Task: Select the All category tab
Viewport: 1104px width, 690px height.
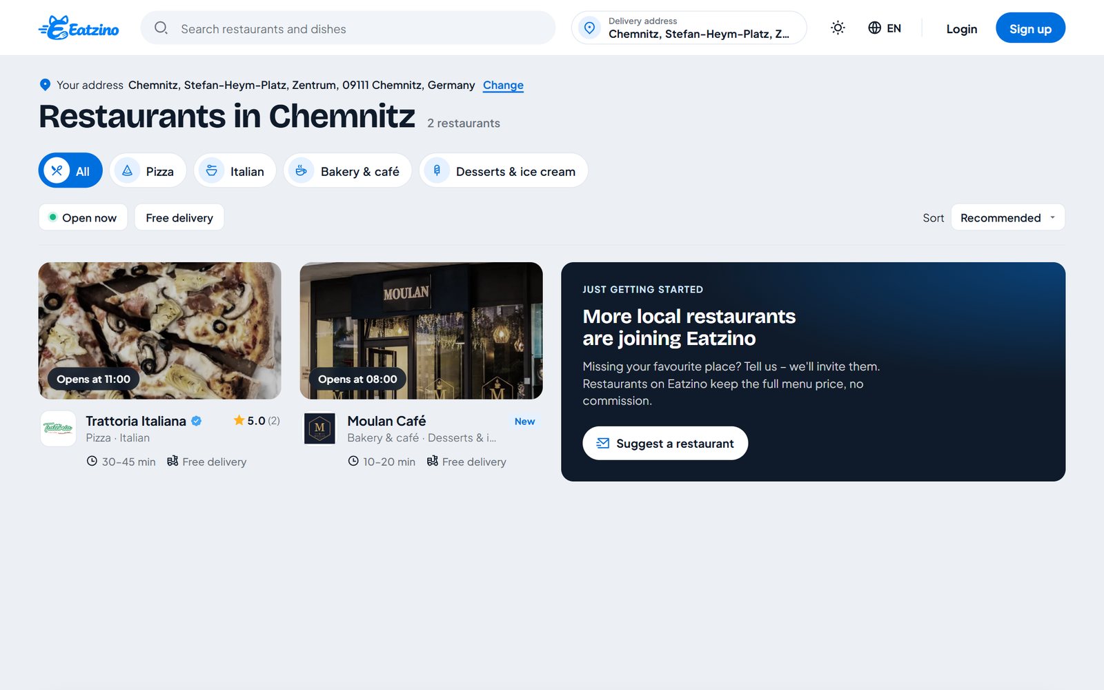Action: click(x=70, y=170)
